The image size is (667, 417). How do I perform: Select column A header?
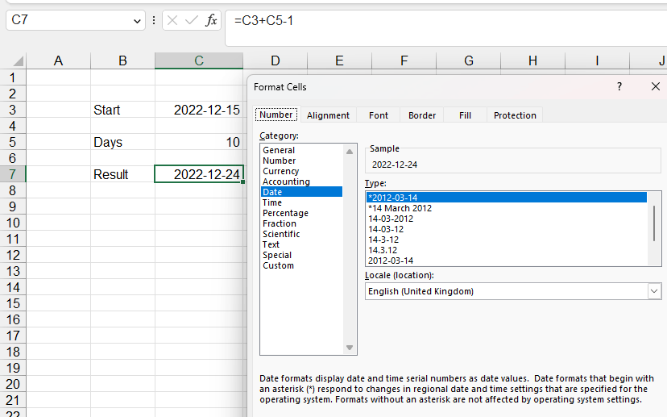point(58,61)
